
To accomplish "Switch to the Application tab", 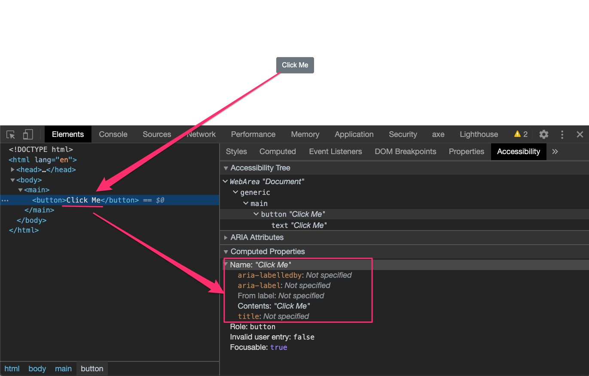I will coord(354,134).
